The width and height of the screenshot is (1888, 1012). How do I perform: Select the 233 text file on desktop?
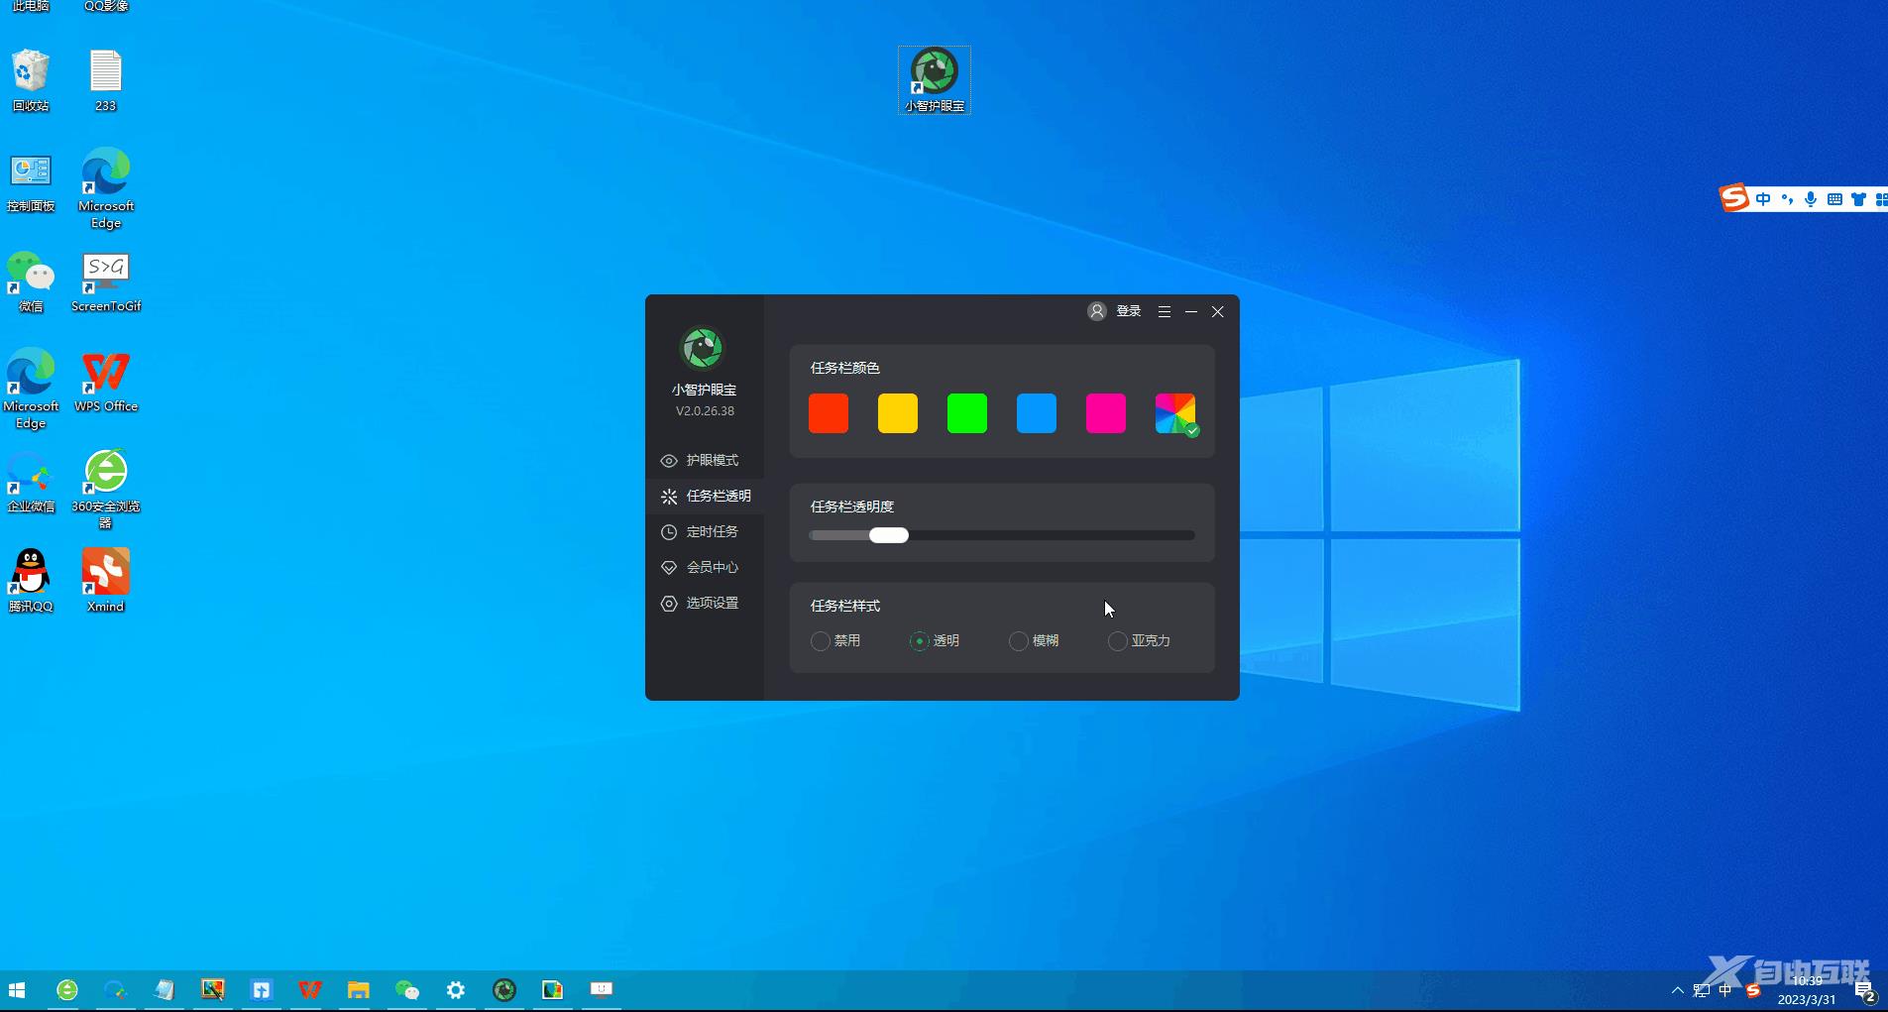[x=105, y=80]
